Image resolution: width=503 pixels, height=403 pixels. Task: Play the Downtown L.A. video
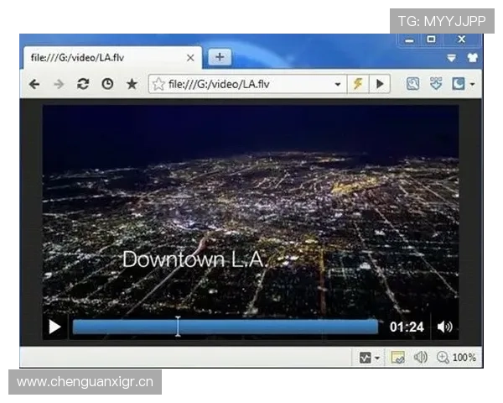[x=54, y=327]
